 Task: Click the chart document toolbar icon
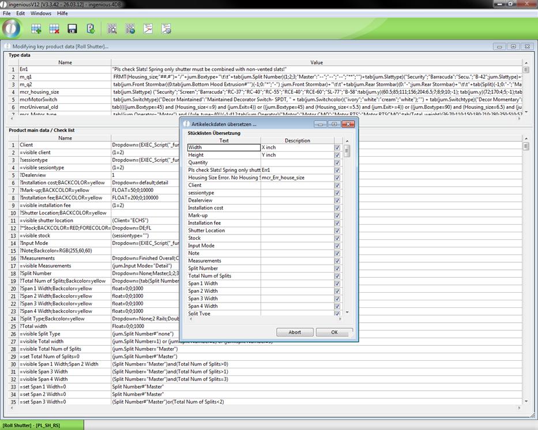pos(148,28)
